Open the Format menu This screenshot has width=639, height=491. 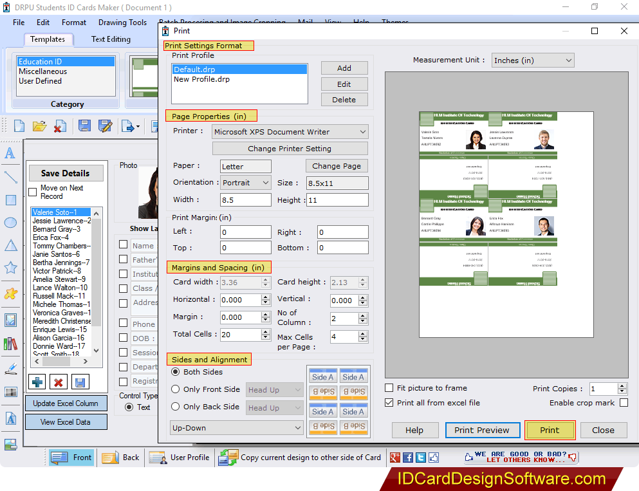pyautogui.click(x=73, y=22)
